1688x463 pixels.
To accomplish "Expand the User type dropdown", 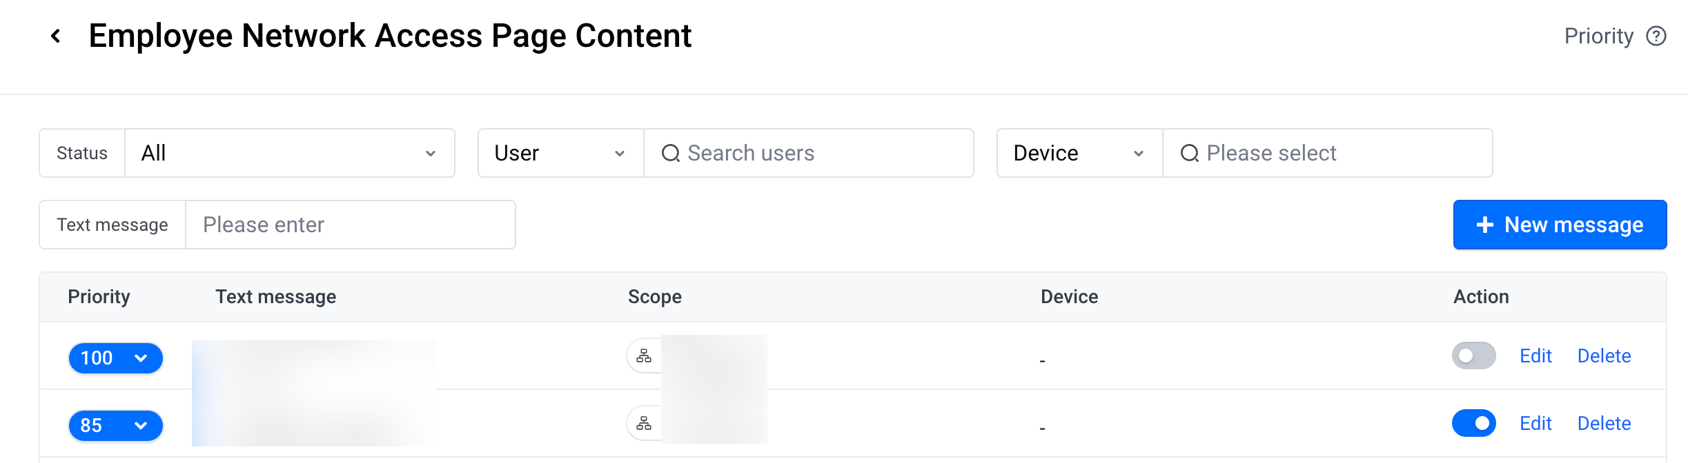I will pyautogui.click(x=561, y=153).
